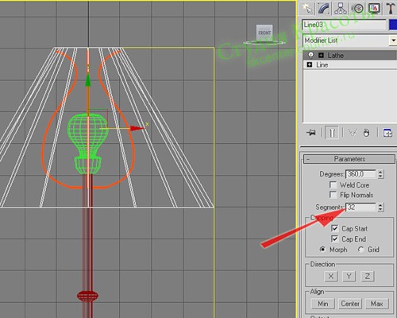
Task: Enable the Weld Core checkbox
Action: coord(333,184)
